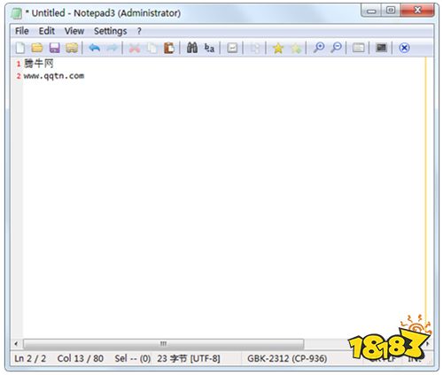Screen dimensions: 443x375
Task: Open the View menu
Action: (74, 31)
